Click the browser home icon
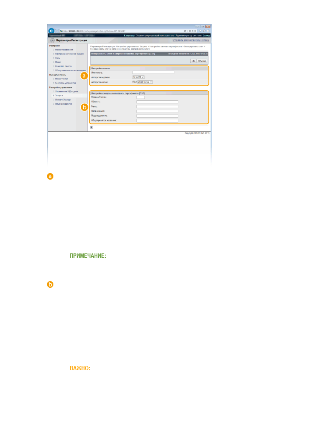Screen dimensions: 315x446 click(200, 31)
